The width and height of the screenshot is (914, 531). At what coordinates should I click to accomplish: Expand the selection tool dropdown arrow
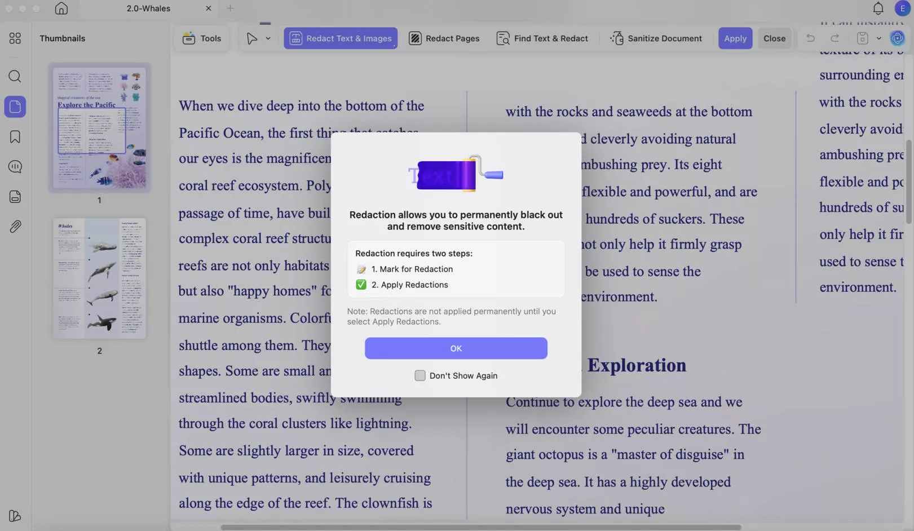coord(268,38)
